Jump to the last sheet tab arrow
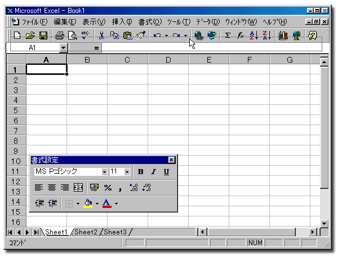Image resolution: width=338 pixels, height=257 pixels. (x=36, y=232)
